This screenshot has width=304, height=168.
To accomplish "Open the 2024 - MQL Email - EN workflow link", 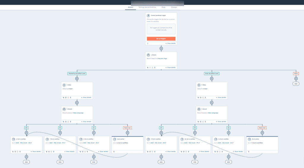I will [x=23, y=143].
